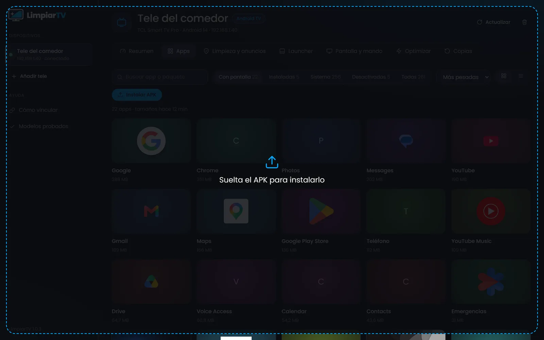
Task: Show Todas apps filter
Action: pos(413,77)
